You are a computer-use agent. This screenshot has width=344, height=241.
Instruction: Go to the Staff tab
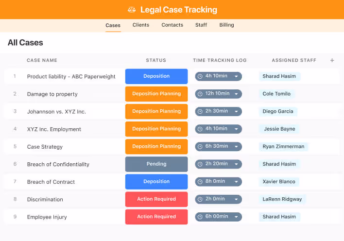[x=201, y=25]
